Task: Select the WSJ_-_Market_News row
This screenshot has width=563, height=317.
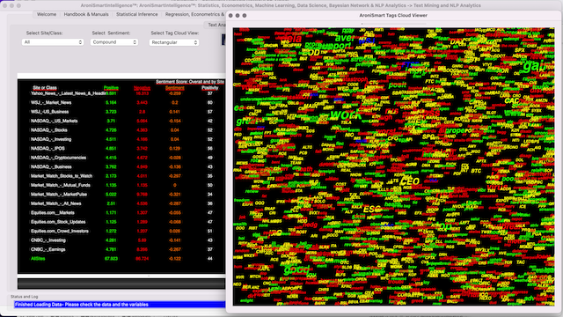Action: pos(121,102)
